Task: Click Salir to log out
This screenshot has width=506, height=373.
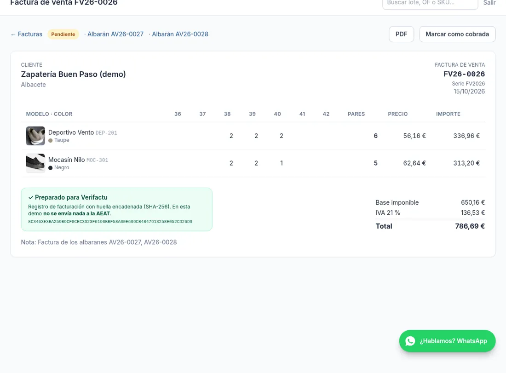Action: pyautogui.click(x=489, y=3)
